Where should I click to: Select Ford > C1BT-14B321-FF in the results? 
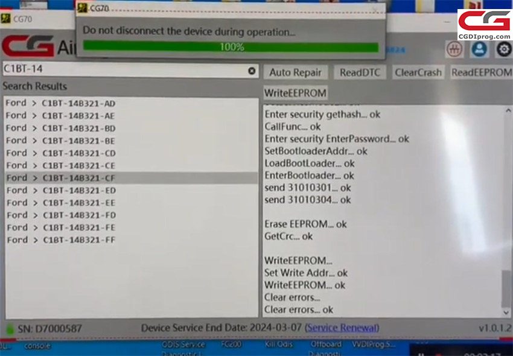click(132, 240)
